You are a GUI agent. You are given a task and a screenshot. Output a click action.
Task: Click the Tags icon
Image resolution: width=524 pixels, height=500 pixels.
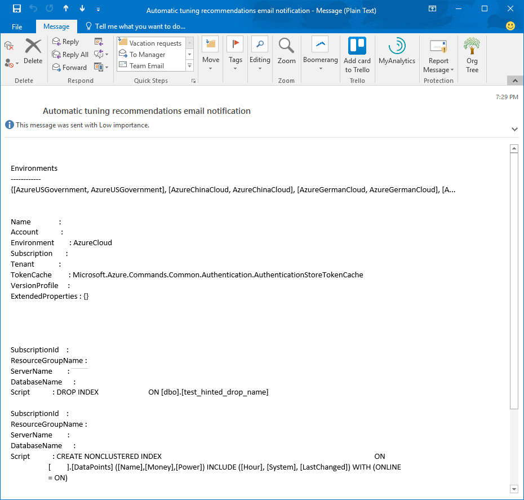point(235,54)
